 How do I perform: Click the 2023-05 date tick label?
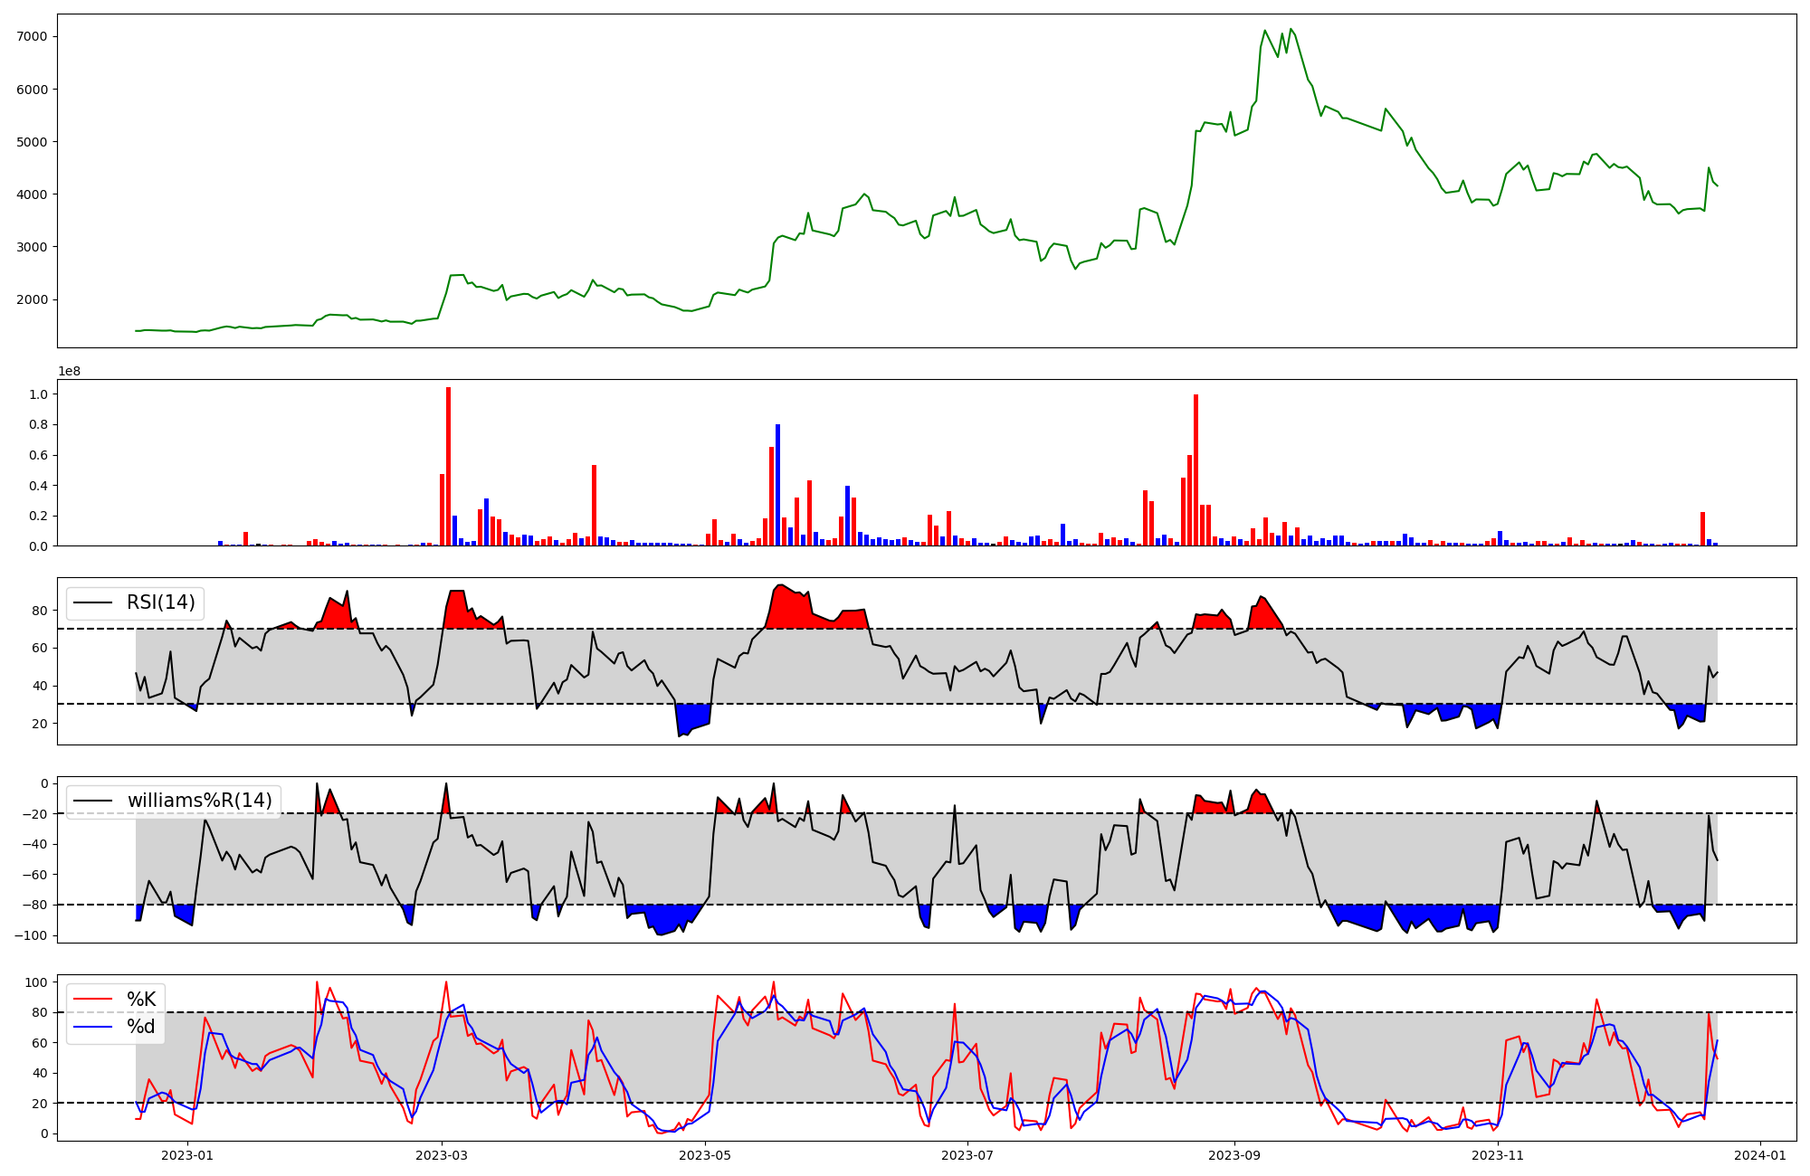point(705,1155)
